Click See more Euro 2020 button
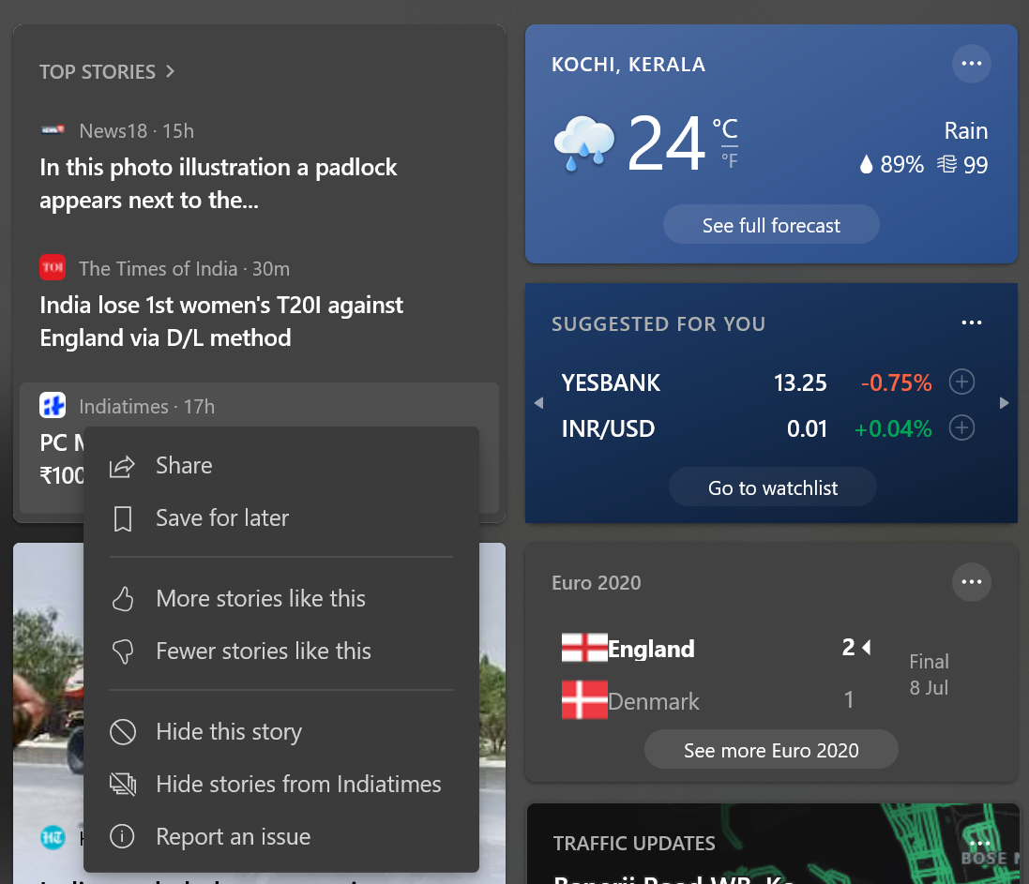The image size is (1029, 884). coord(771,750)
